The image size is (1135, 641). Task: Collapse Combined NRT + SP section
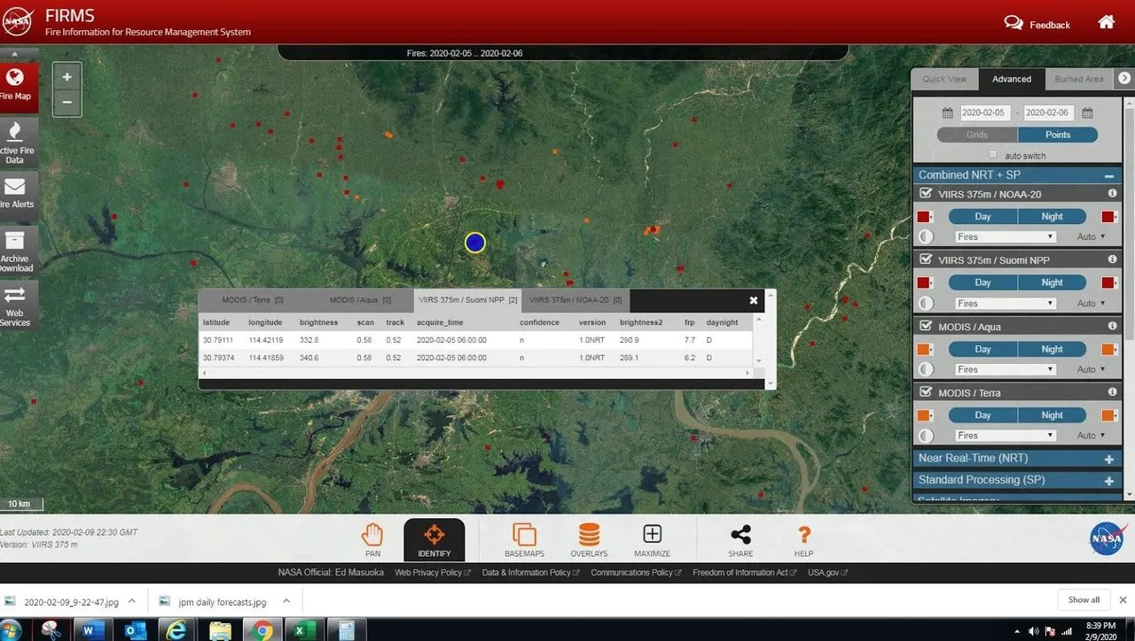(x=1108, y=175)
